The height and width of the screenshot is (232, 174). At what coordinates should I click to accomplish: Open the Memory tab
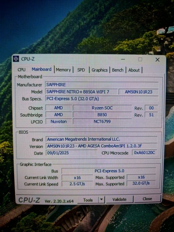click(x=63, y=70)
